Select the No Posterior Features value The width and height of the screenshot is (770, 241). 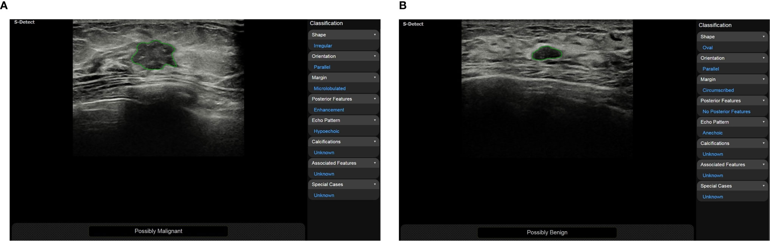click(726, 112)
